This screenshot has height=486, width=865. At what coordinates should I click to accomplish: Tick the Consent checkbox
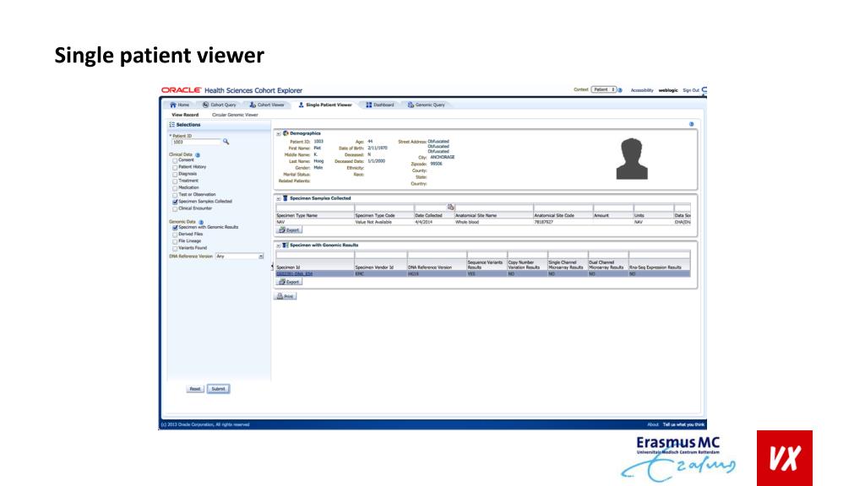[175, 160]
